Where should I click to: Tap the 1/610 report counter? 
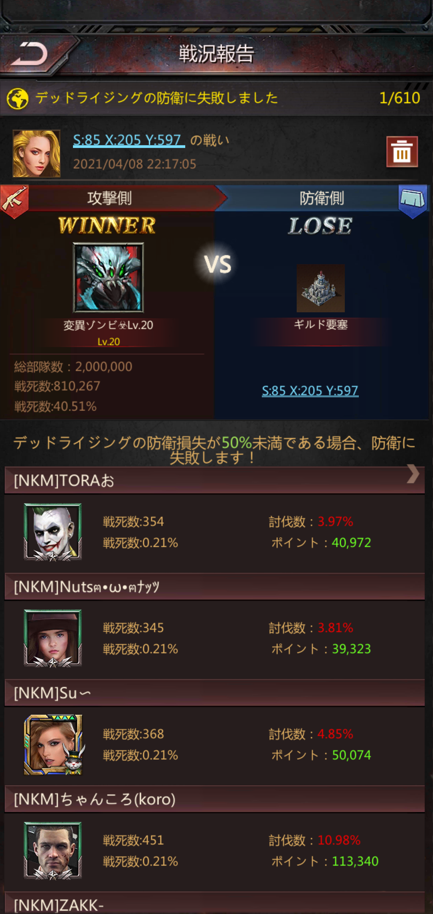pos(400,98)
